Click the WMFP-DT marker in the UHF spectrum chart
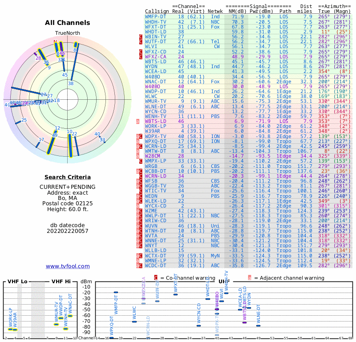 (116, 292)
